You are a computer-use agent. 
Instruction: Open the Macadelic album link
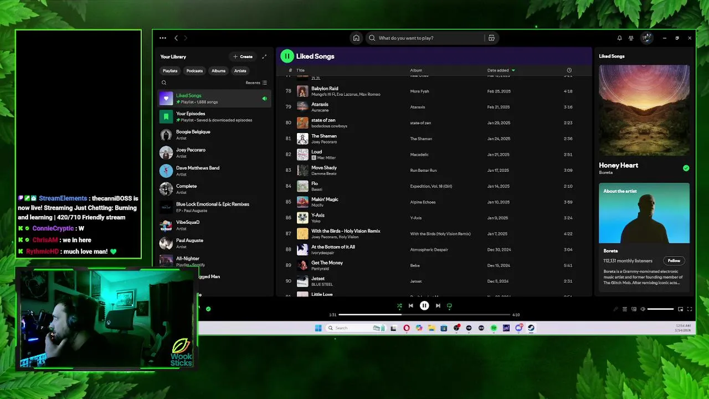tap(419, 155)
